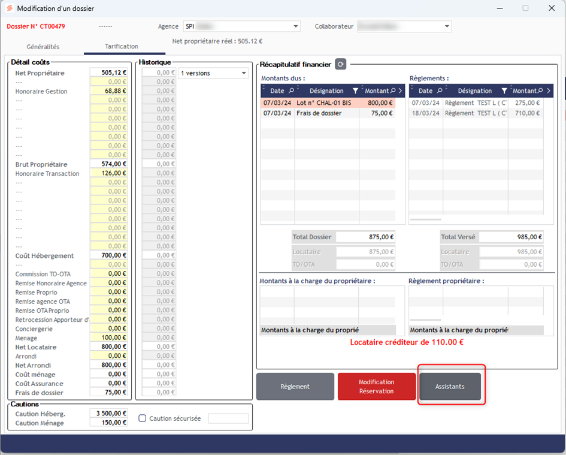Screen dimensions: 566x455
Task: Sort Montants dus by Date sort arrows
Action: (264, 87)
